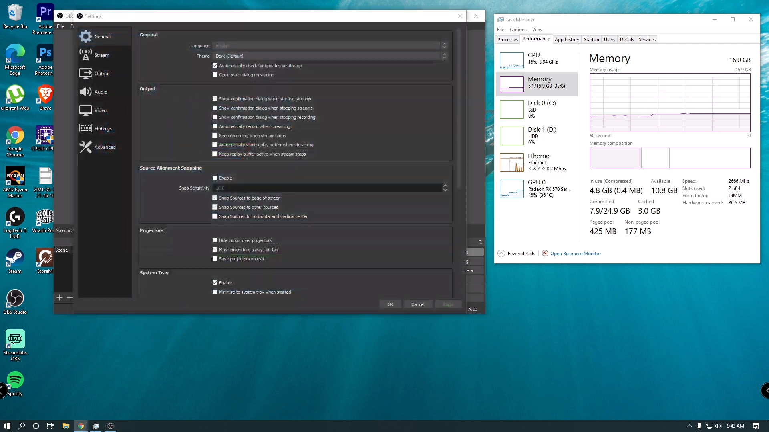Open OBS File menu behind Settings
This screenshot has height=432, width=769.
(x=60, y=26)
